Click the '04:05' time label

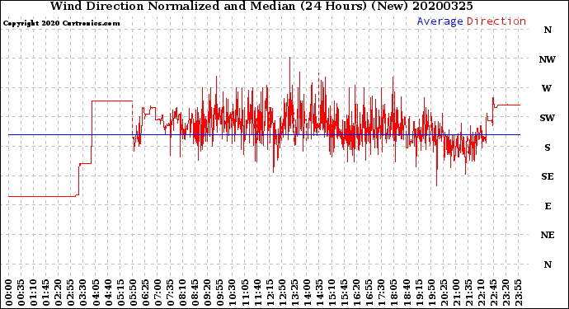click(x=96, y=293)
